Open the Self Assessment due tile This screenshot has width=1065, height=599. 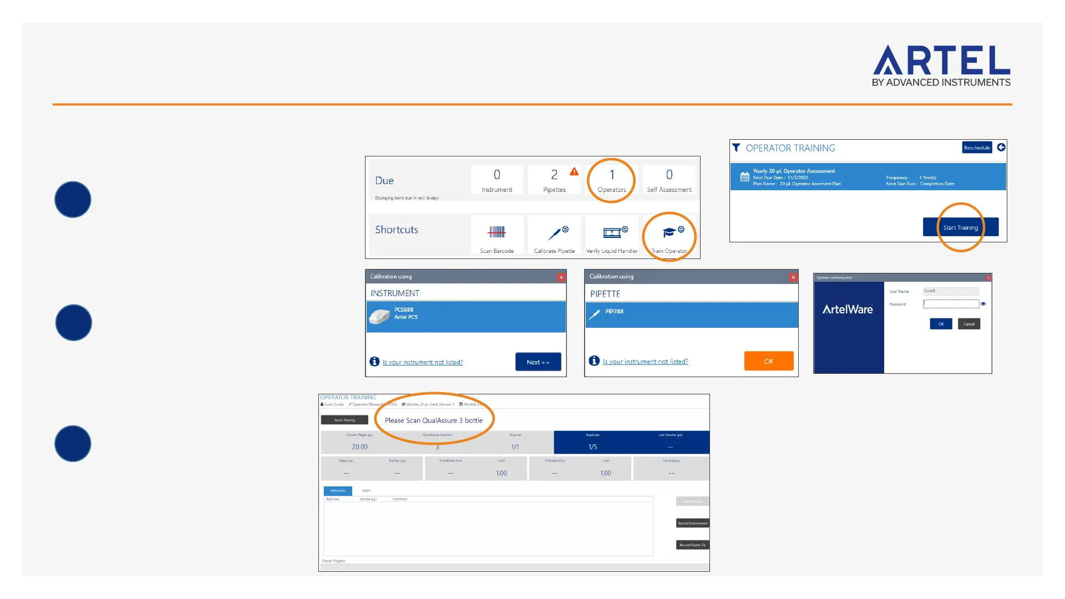pyautogui.click(x=669, y=180)
